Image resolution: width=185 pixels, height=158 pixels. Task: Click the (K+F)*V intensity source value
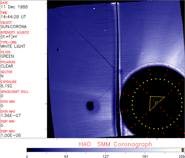(x=9, y=36)
